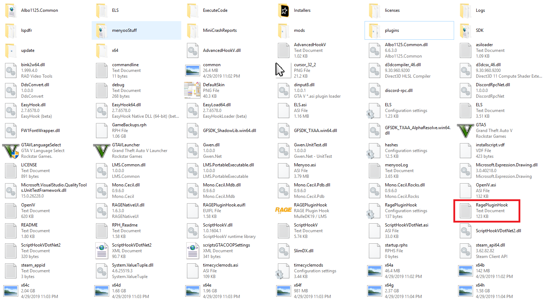Click the RagePluginHook Text Document, 123 KB

pos(487,211)
